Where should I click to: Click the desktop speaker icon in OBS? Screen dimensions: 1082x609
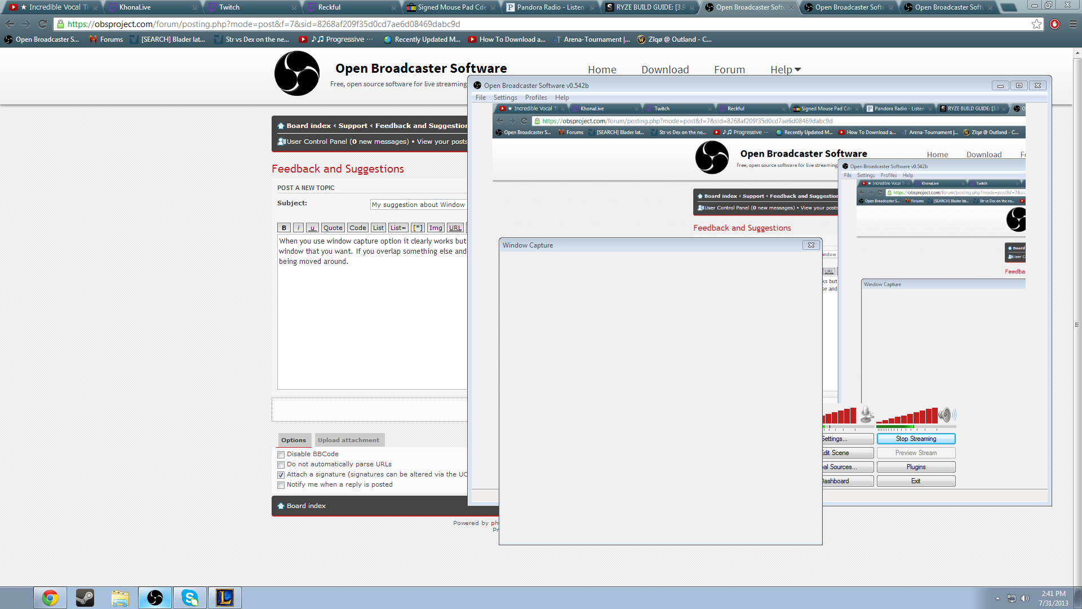[x=946, y=414]
